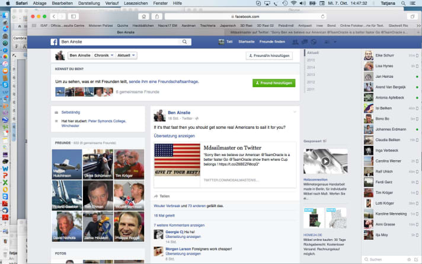Open chat with Johannes Erdmann
Viewport: 422px width, 264px height.
pos(391,129)
